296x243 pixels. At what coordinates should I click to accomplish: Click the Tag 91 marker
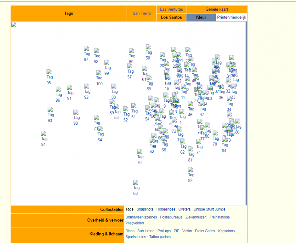point(70,93)
